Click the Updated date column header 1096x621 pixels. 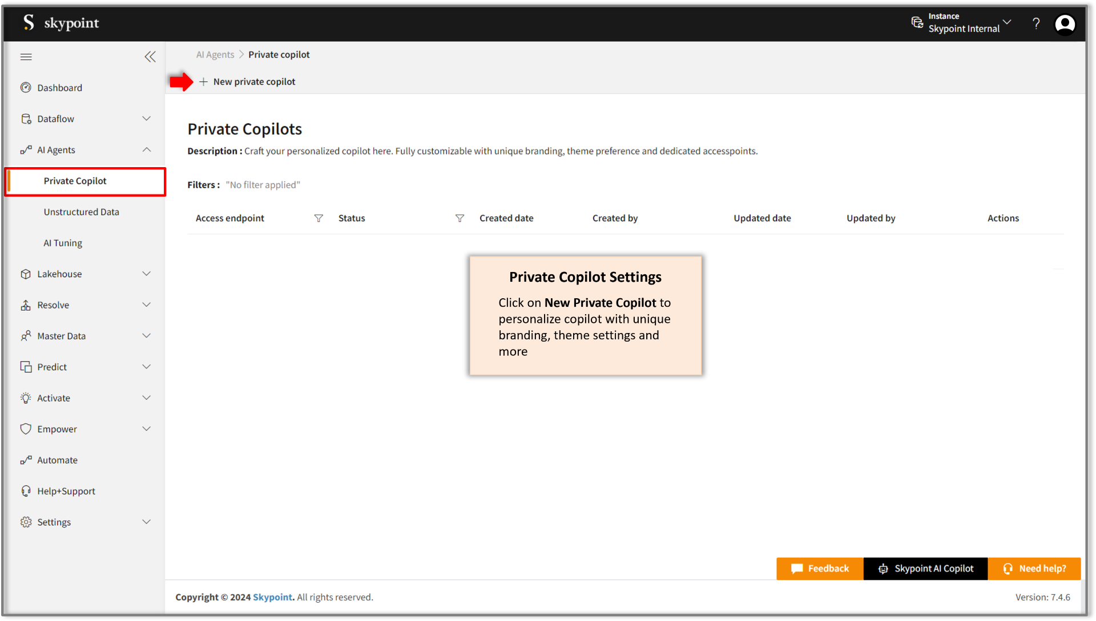[762, 218]
